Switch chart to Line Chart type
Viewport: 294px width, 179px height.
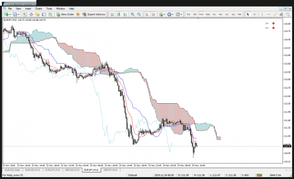click(x=125, y=14)
